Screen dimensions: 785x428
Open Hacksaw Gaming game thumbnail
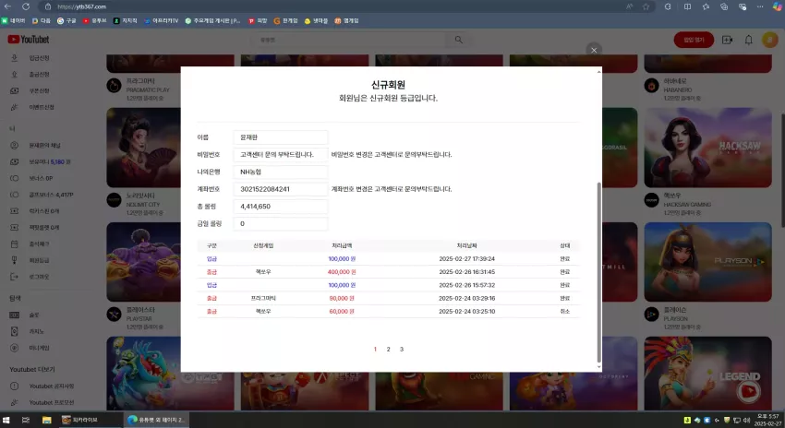pyautogui.click(x=707, y=148)
